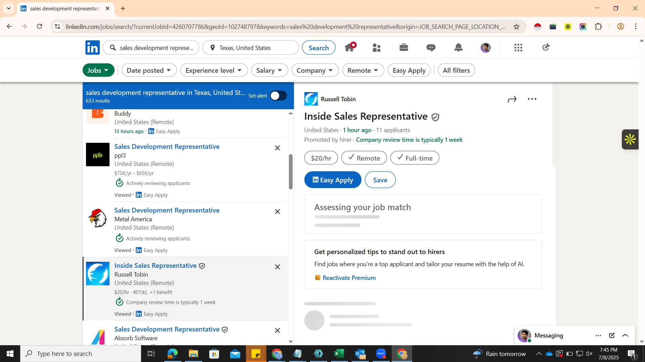
Task: Reload the browser page
Action: tap(40, 26)
